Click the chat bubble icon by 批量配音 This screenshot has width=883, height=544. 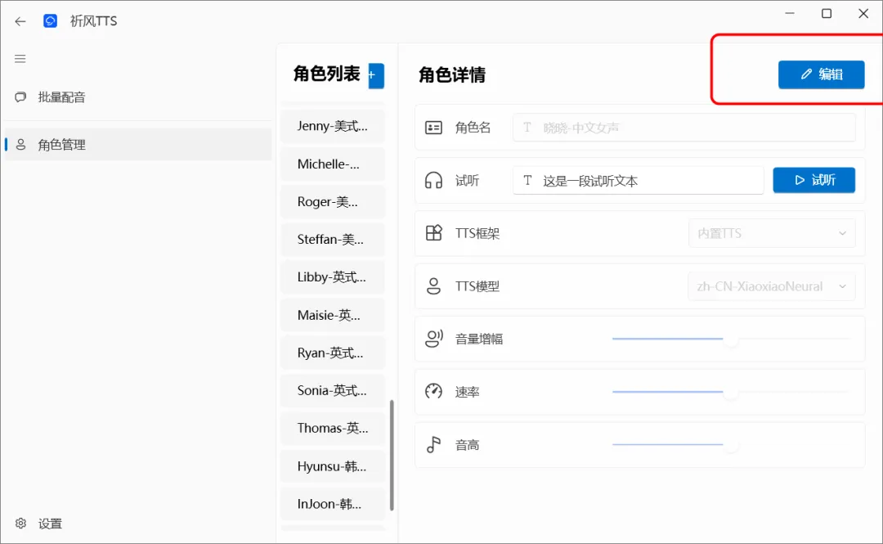click(20, 97)
